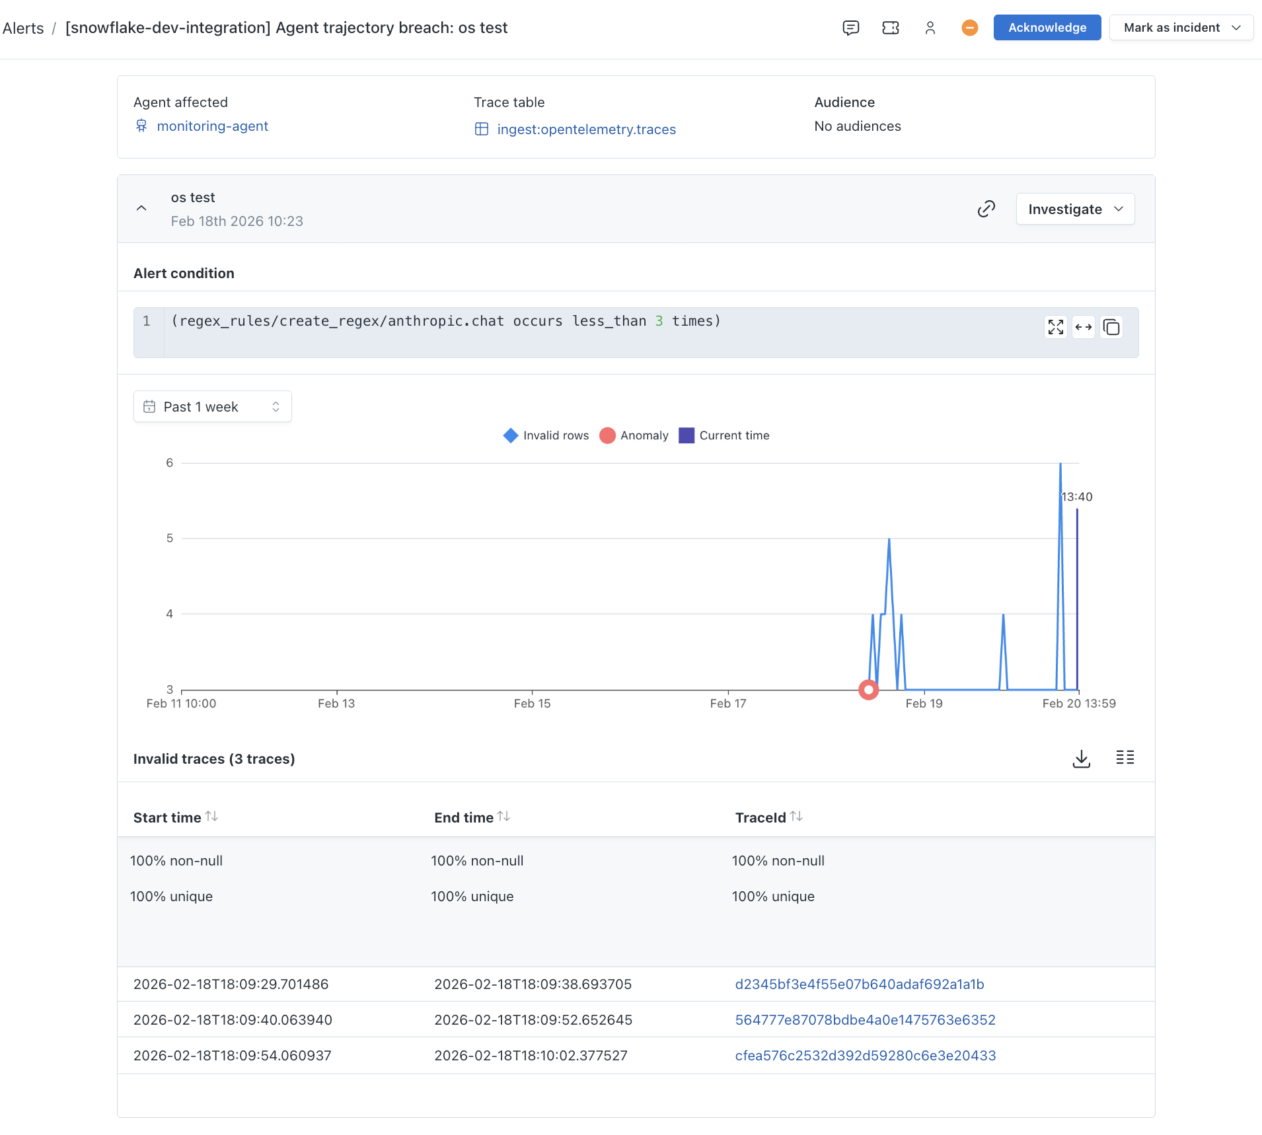1262x1135 pixels.
Task: Open ingest:opentelemetry.traces table link
Action: (x=587, y=129)
